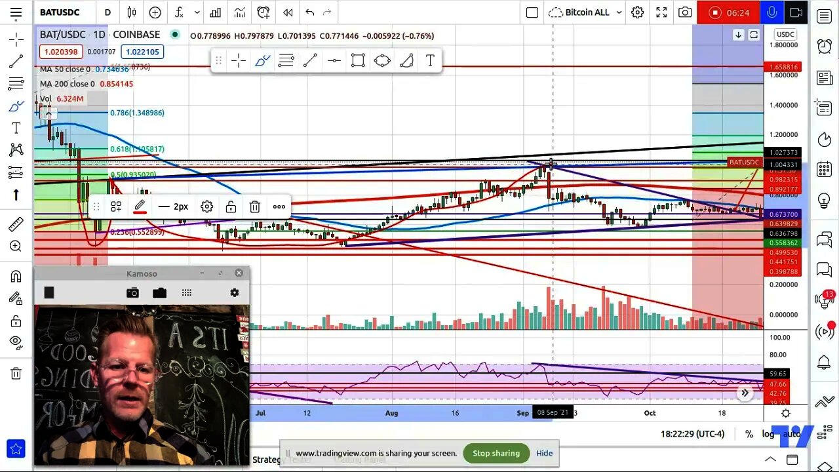
Task: Toggle percent scale on price axis
Action: click(x=749, y=434)
